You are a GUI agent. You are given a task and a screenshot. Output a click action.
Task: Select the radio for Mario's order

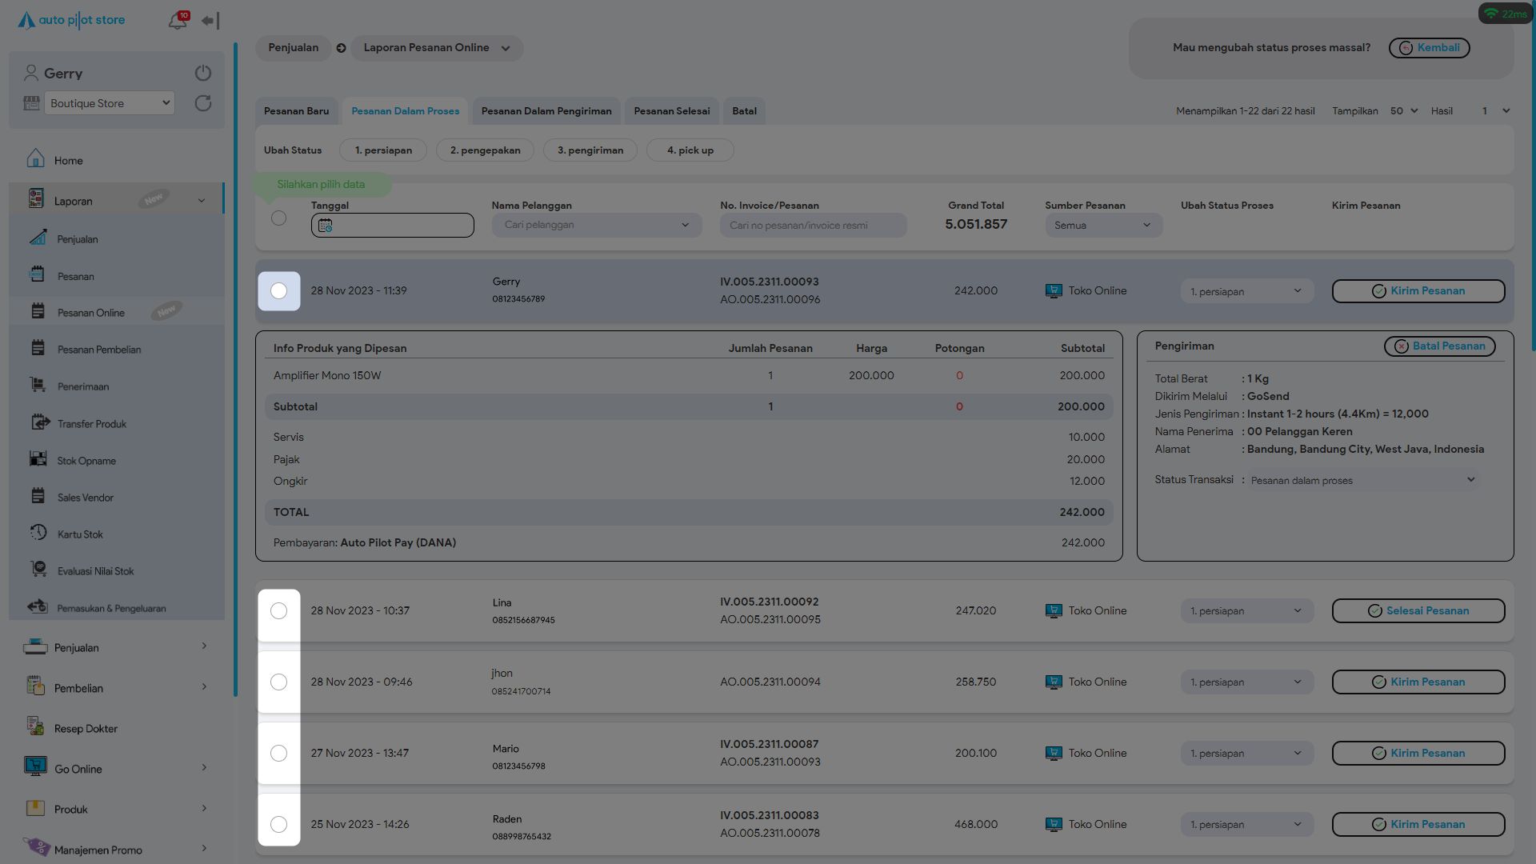(278, 754)
